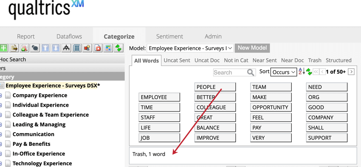Open the Sort Occurs dropdown
This screenshot has width=361, height=167.
pyautogui.click(x=284, y=72)
